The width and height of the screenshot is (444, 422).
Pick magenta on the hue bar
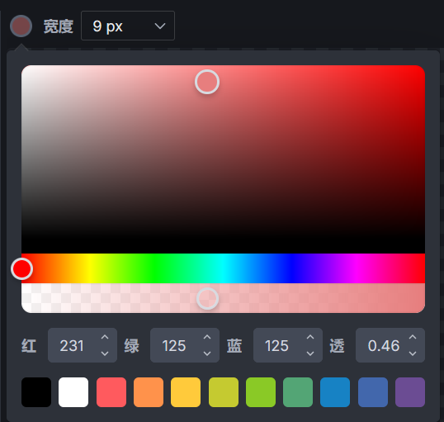click(358, 268)
